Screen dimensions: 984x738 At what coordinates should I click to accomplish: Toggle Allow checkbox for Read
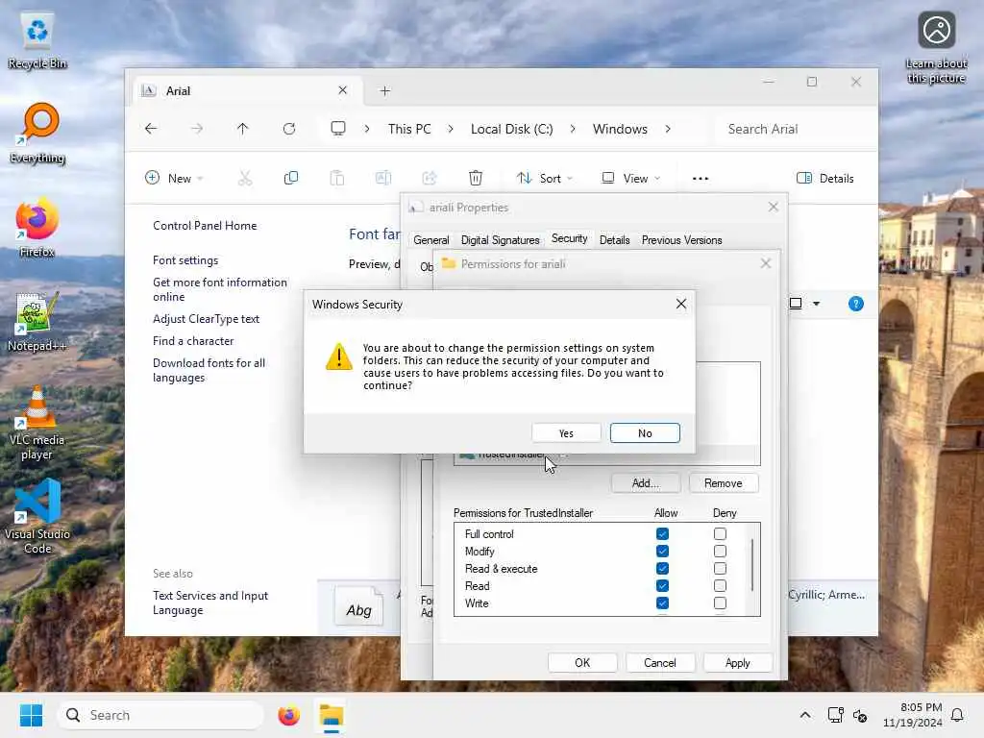click(x=662, y=585)
